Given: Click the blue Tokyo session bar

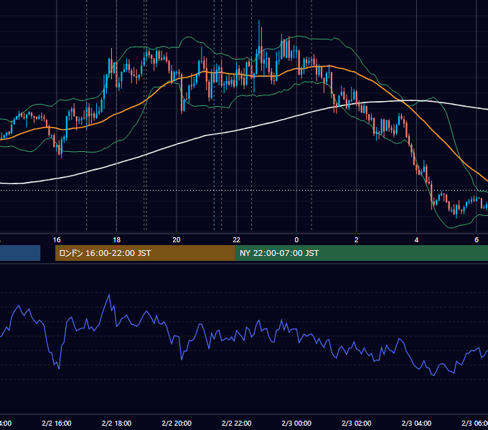Looking at the screenshot, I should [x=20, y=253].
